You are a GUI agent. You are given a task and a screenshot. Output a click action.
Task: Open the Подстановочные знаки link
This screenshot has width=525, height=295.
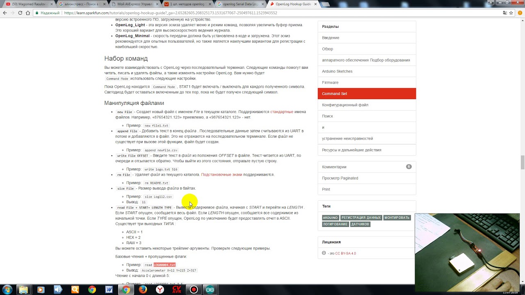(221, 175)
